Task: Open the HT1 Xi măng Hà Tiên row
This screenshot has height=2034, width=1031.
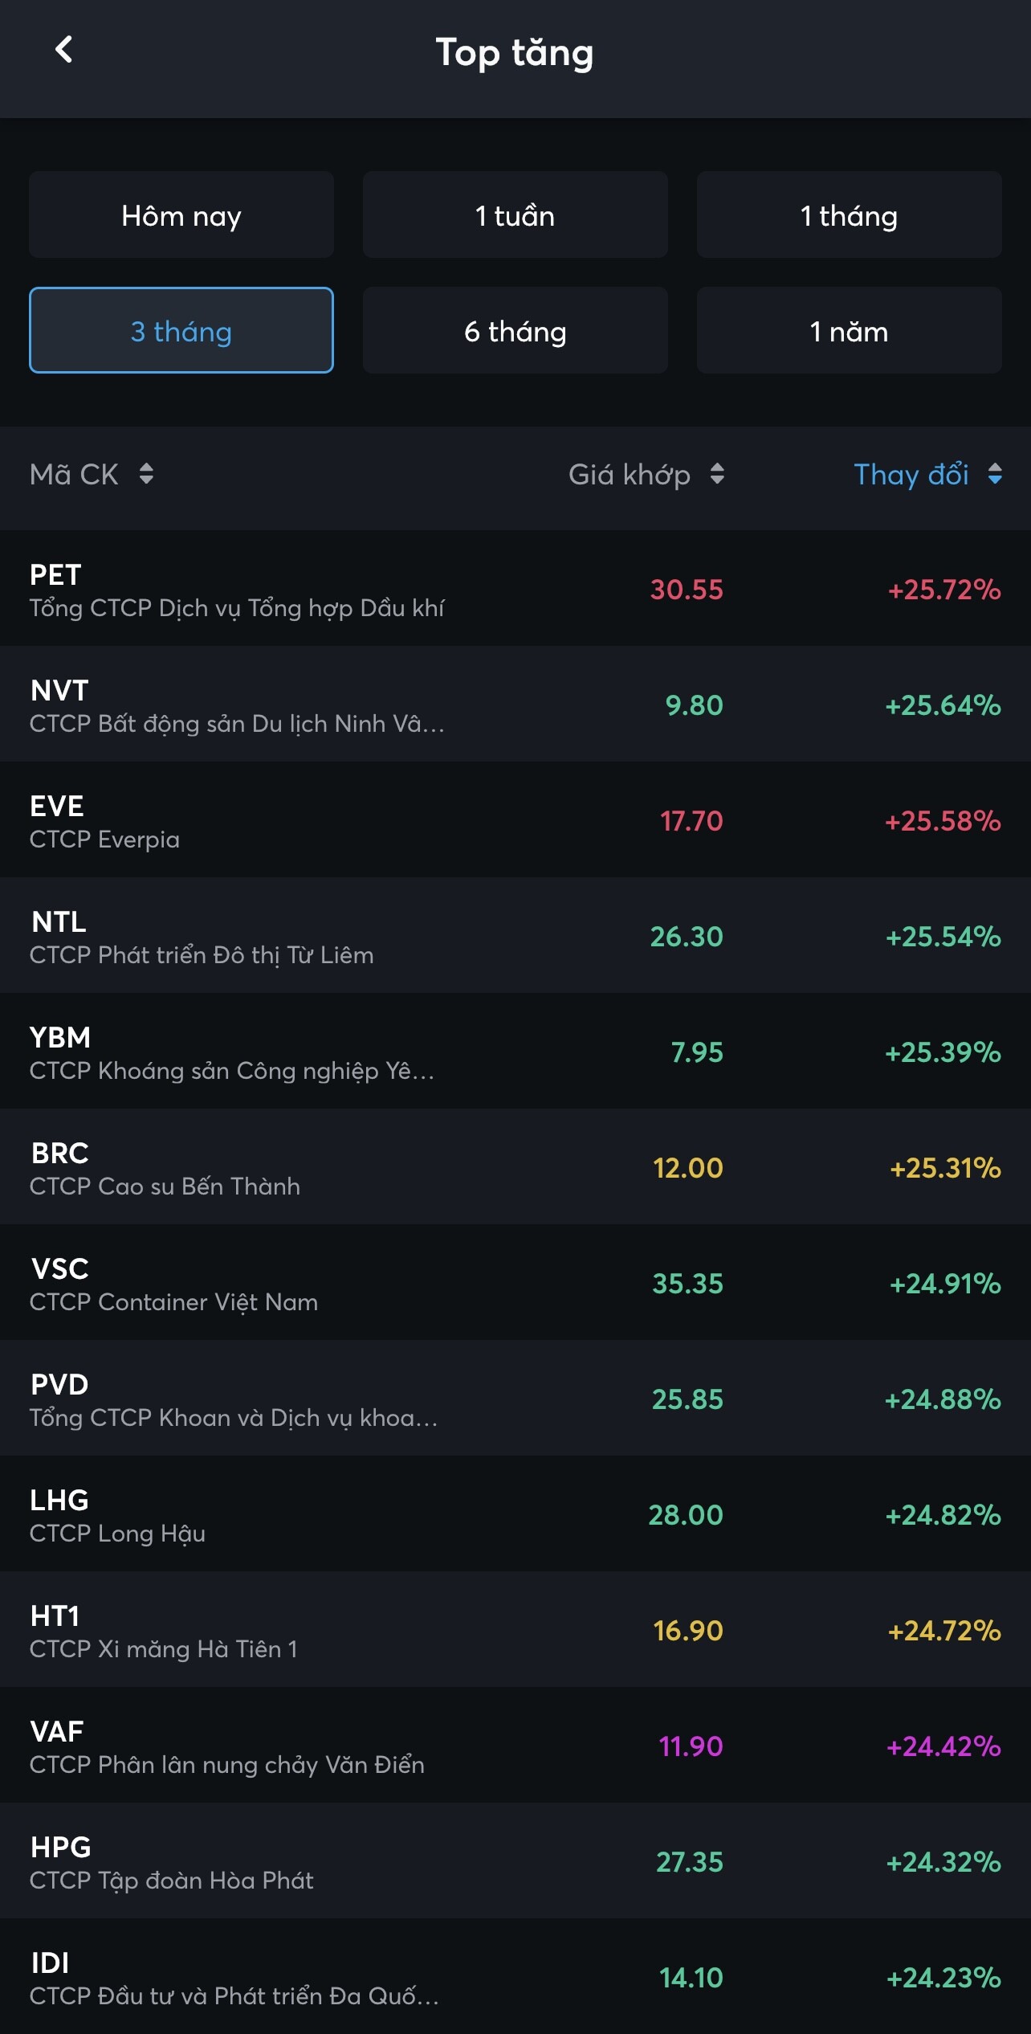Action: (x=514, y=1630)
